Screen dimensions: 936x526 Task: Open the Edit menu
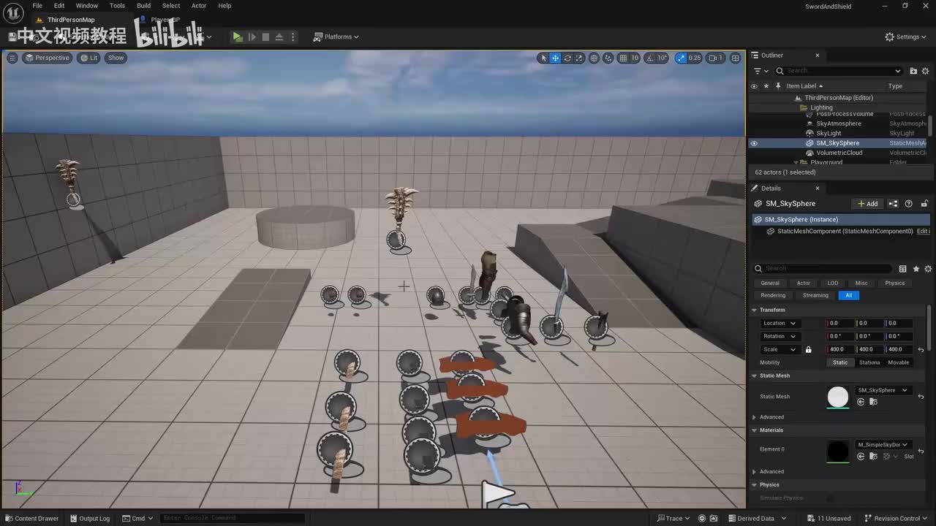click(59, 6)
